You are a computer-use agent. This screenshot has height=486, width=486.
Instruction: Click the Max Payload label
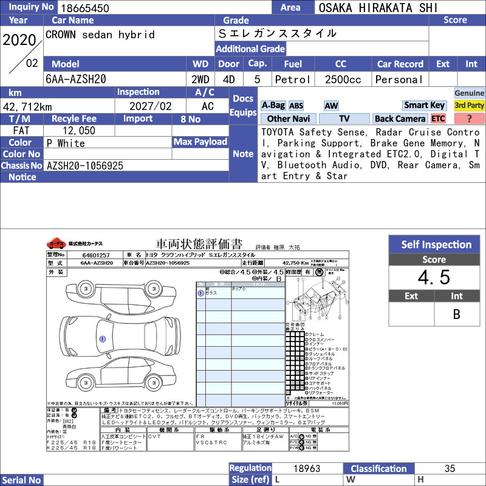(x=200, y=142)
